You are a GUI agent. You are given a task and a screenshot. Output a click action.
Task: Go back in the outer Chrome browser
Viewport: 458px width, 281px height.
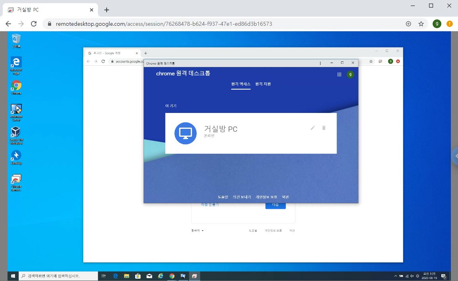tap(8, 24)
